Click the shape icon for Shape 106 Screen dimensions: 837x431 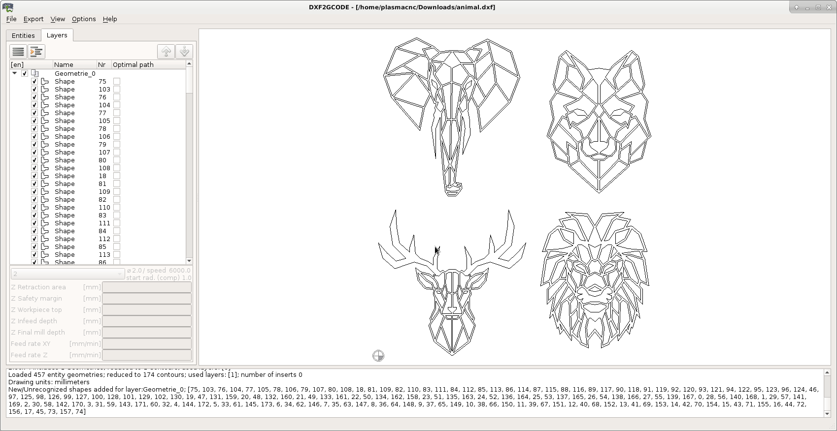pos(45,136)
